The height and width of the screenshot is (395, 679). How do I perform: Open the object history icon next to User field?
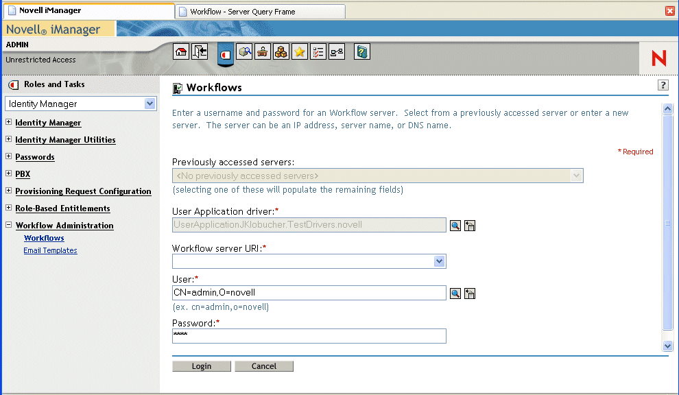point(470,293)
